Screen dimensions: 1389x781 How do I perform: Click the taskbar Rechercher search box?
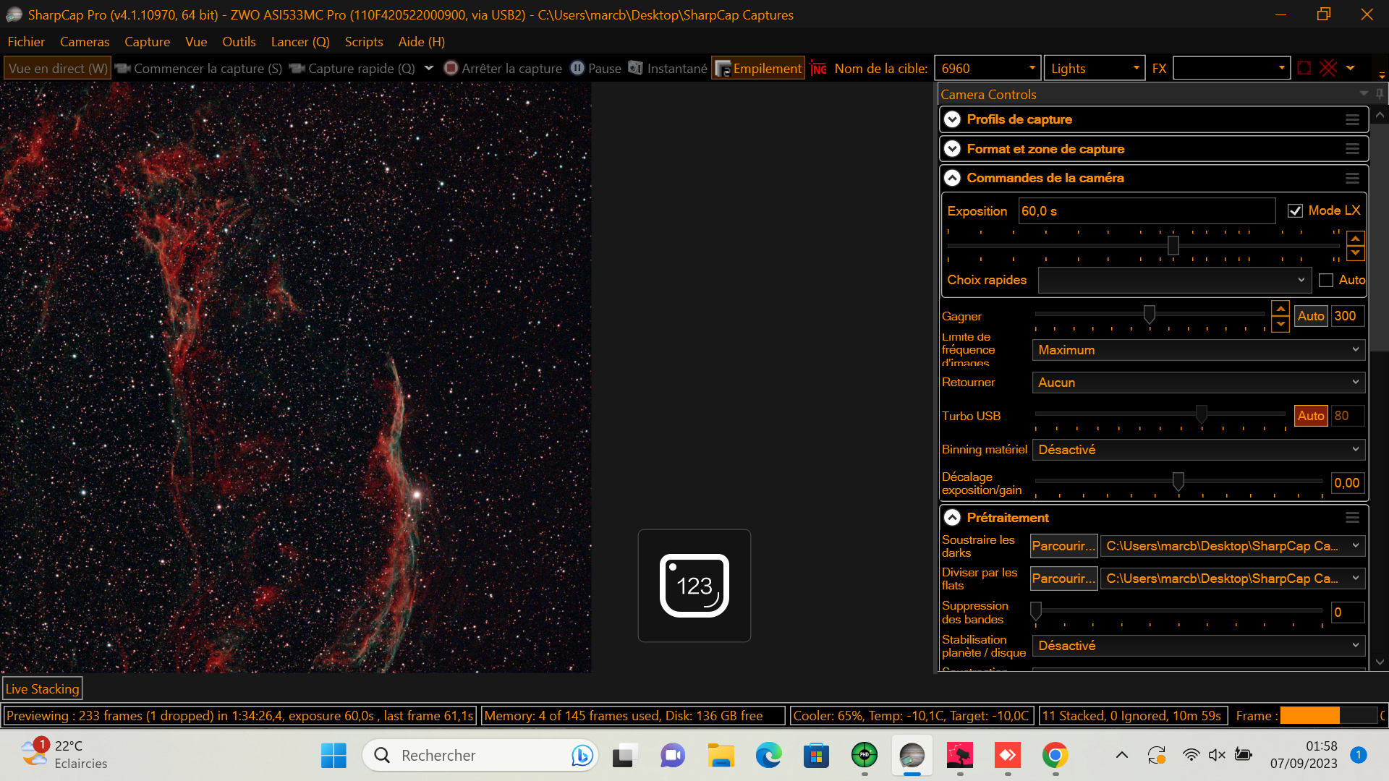480,755
